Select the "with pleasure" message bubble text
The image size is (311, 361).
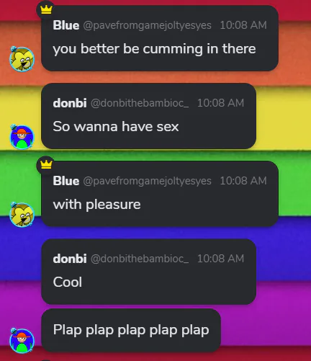[x=96, y=205]
